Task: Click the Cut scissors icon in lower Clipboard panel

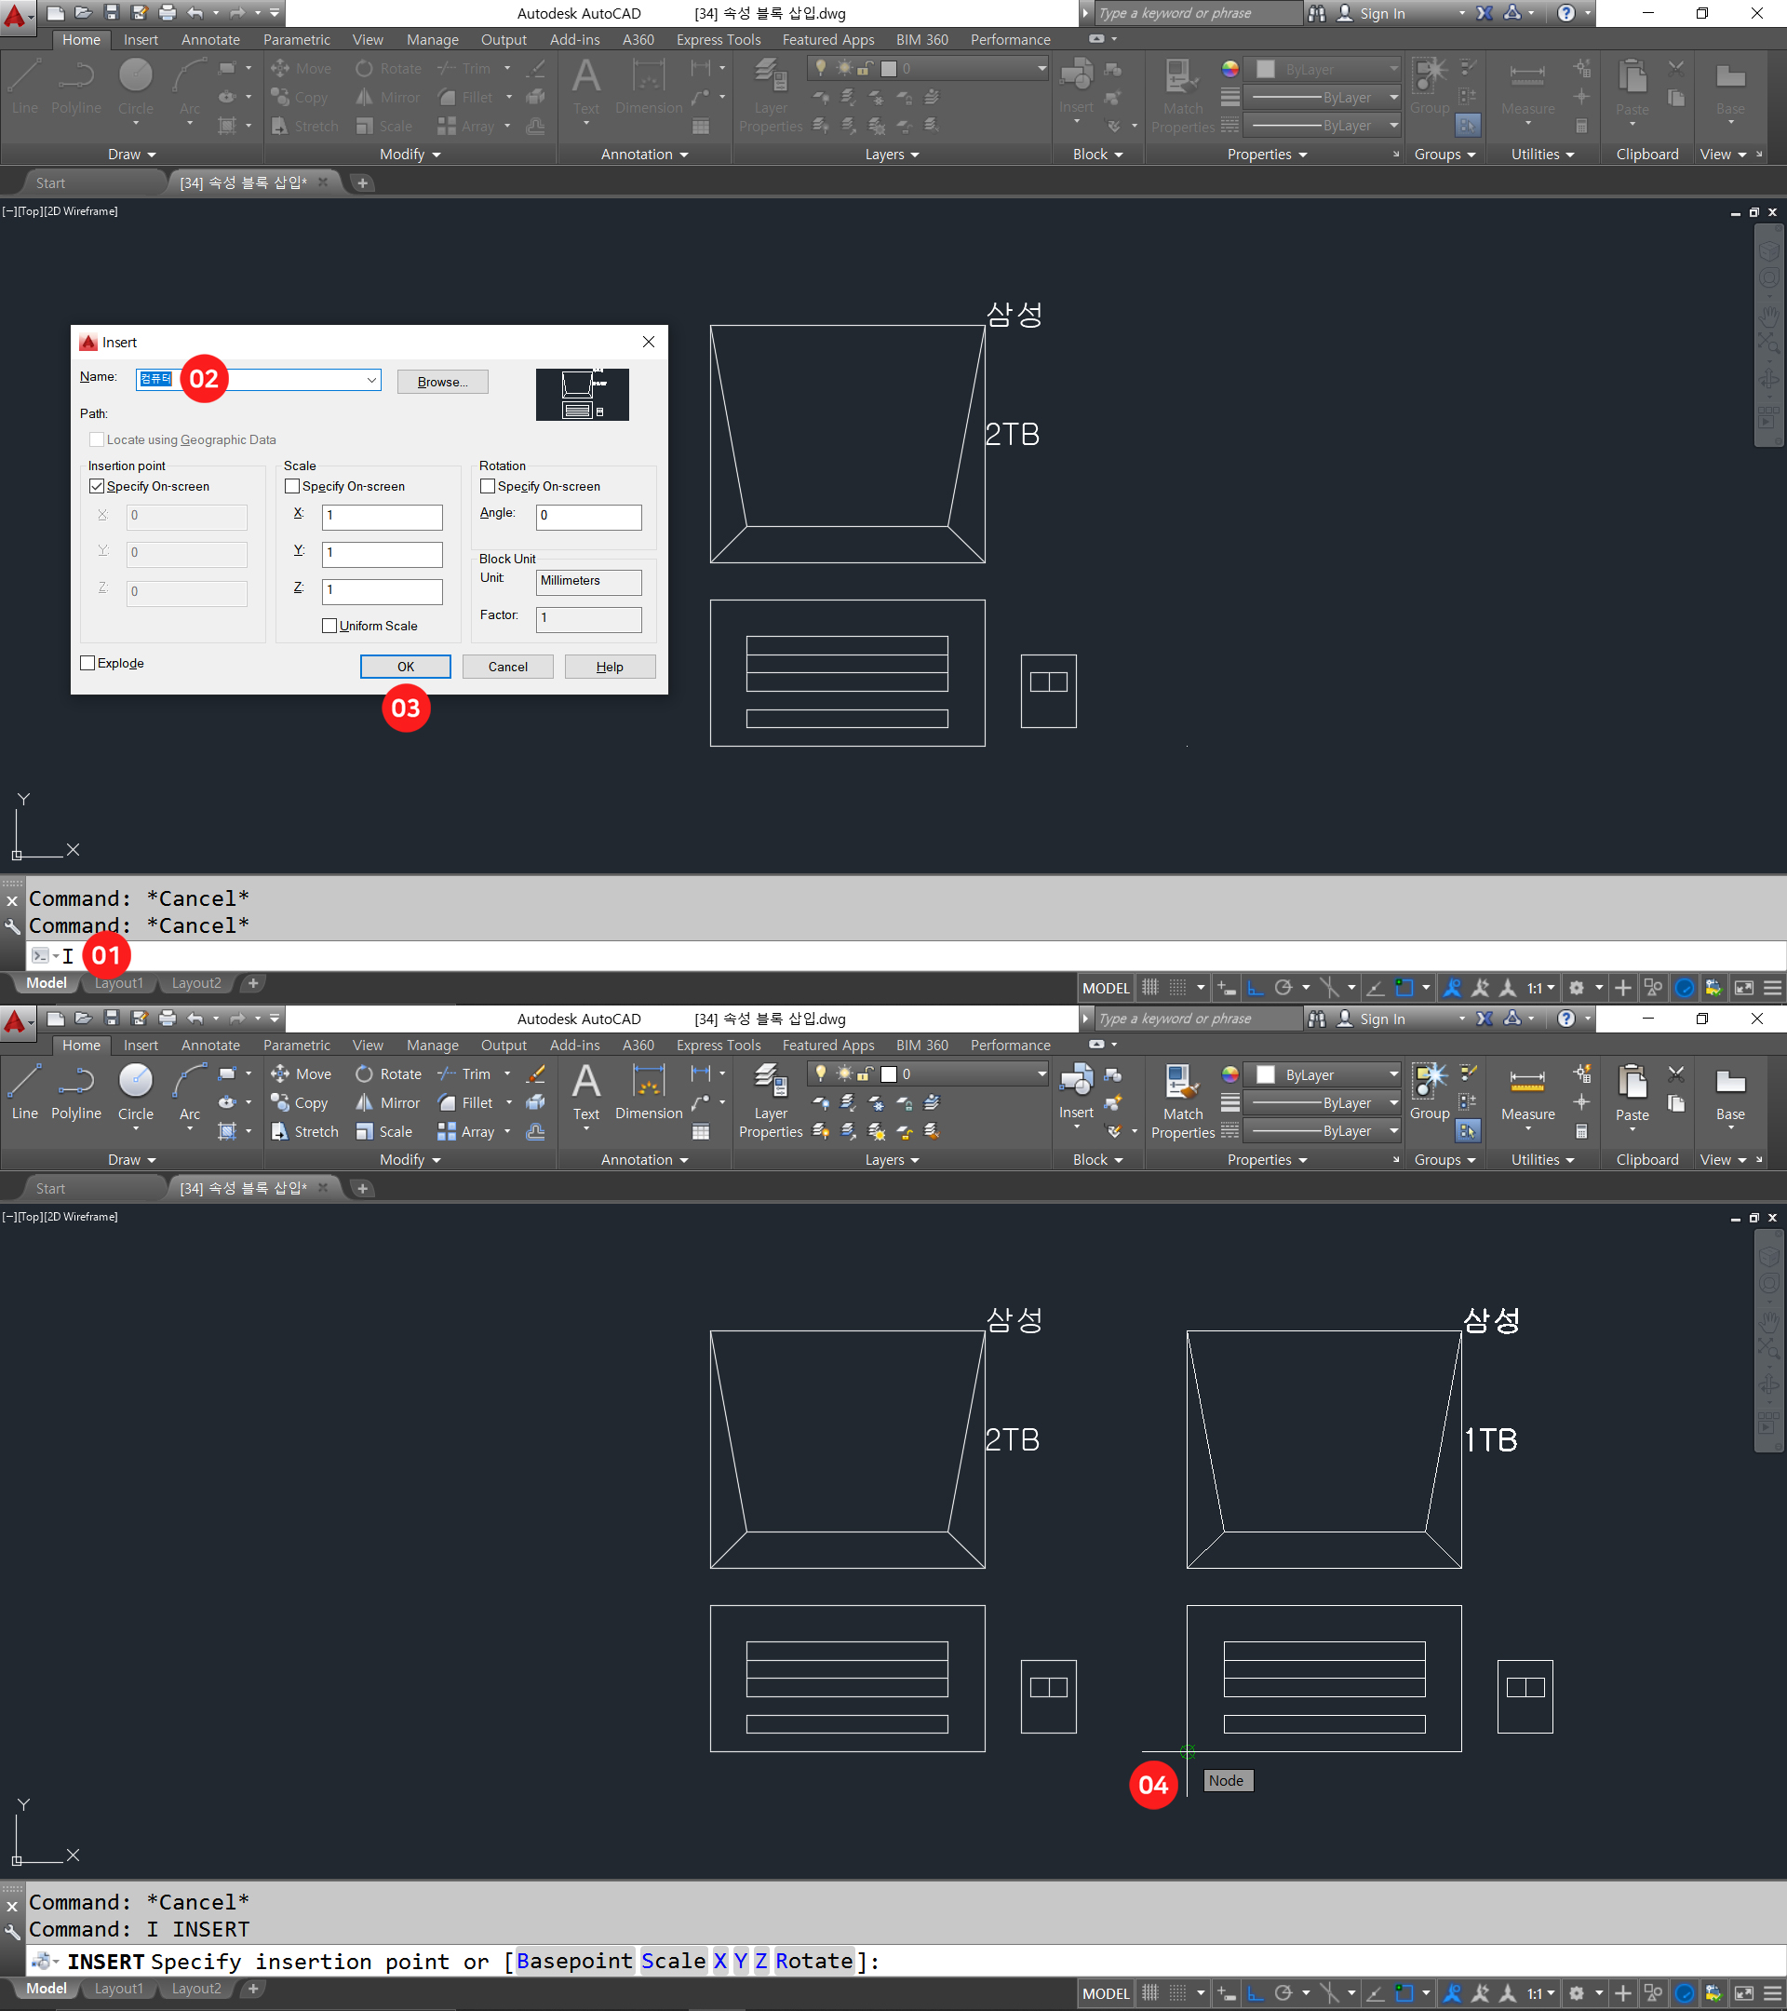Action: (1676, 1073)
